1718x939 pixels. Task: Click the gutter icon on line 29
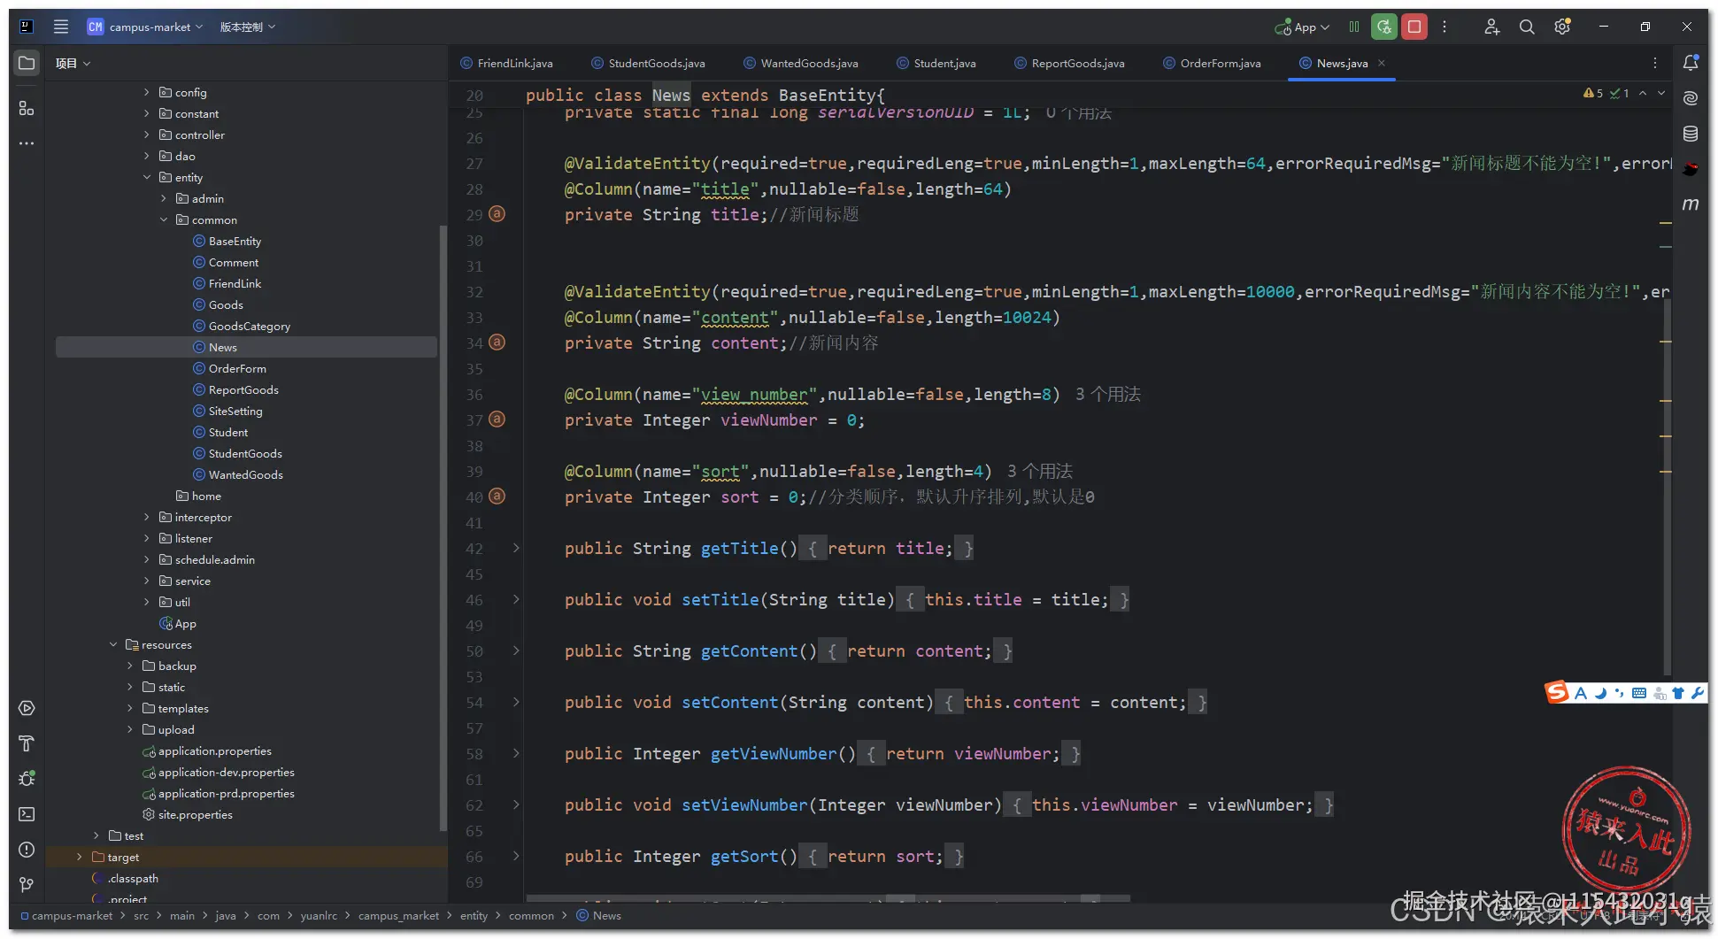[497, 214]
